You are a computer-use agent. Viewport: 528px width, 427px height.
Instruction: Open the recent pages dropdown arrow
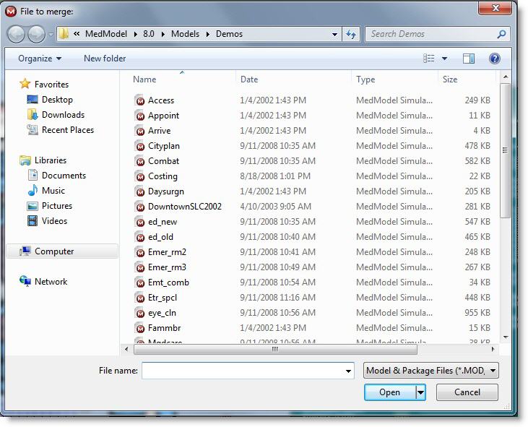[51, 35]
